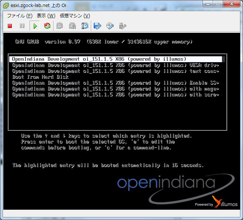Image resolution: width=243 pixels, height=220 pixels.
Task: Click the Suspend pause icon
Action: pos(22,26)
